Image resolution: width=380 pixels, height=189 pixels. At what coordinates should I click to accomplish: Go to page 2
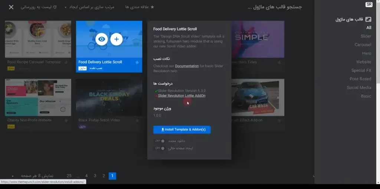[x=104, y=176]
